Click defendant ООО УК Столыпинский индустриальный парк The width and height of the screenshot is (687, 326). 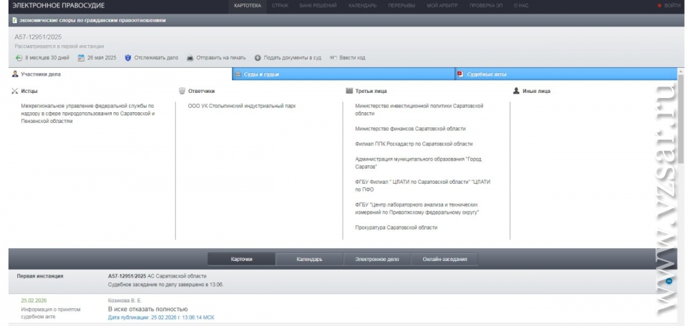click(241, 106)
